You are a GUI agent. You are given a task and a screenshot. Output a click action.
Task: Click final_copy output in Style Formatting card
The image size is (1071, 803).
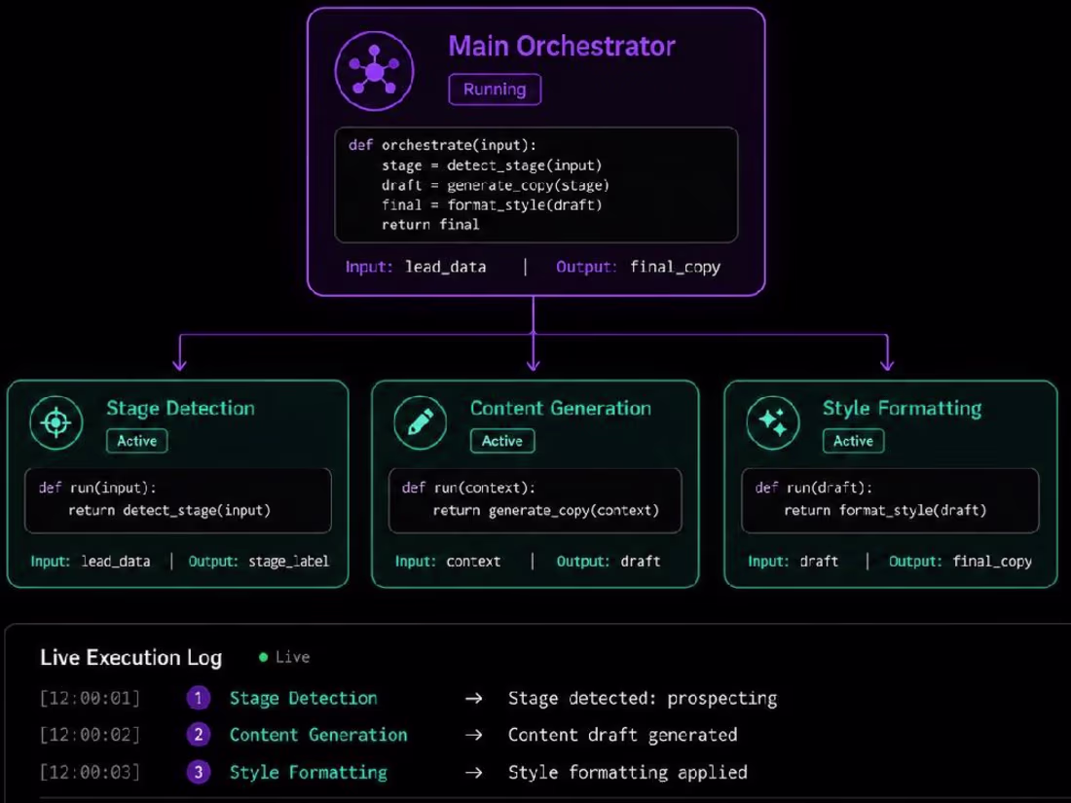click(x=992, y=562)
